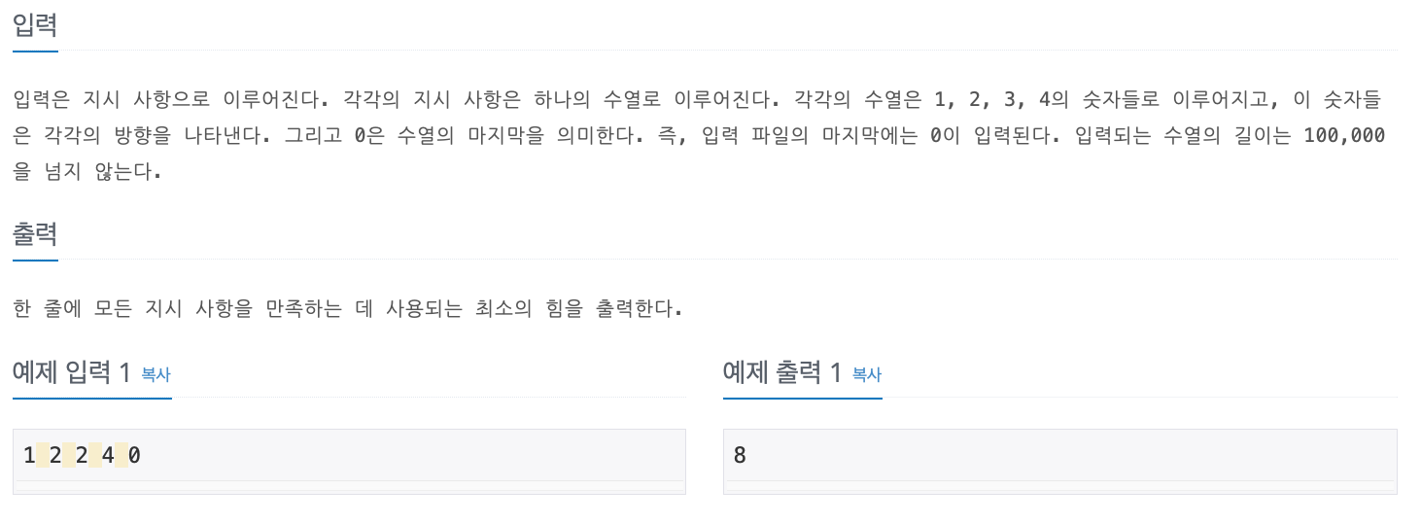Click the 복사 link beside 예제 입력 1
The height and width of the screenshot is (524, 1421).
pos(156,374)
